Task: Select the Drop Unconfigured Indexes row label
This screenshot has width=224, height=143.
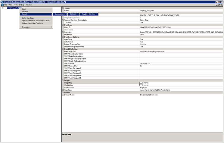Action: tap(74, 47)
